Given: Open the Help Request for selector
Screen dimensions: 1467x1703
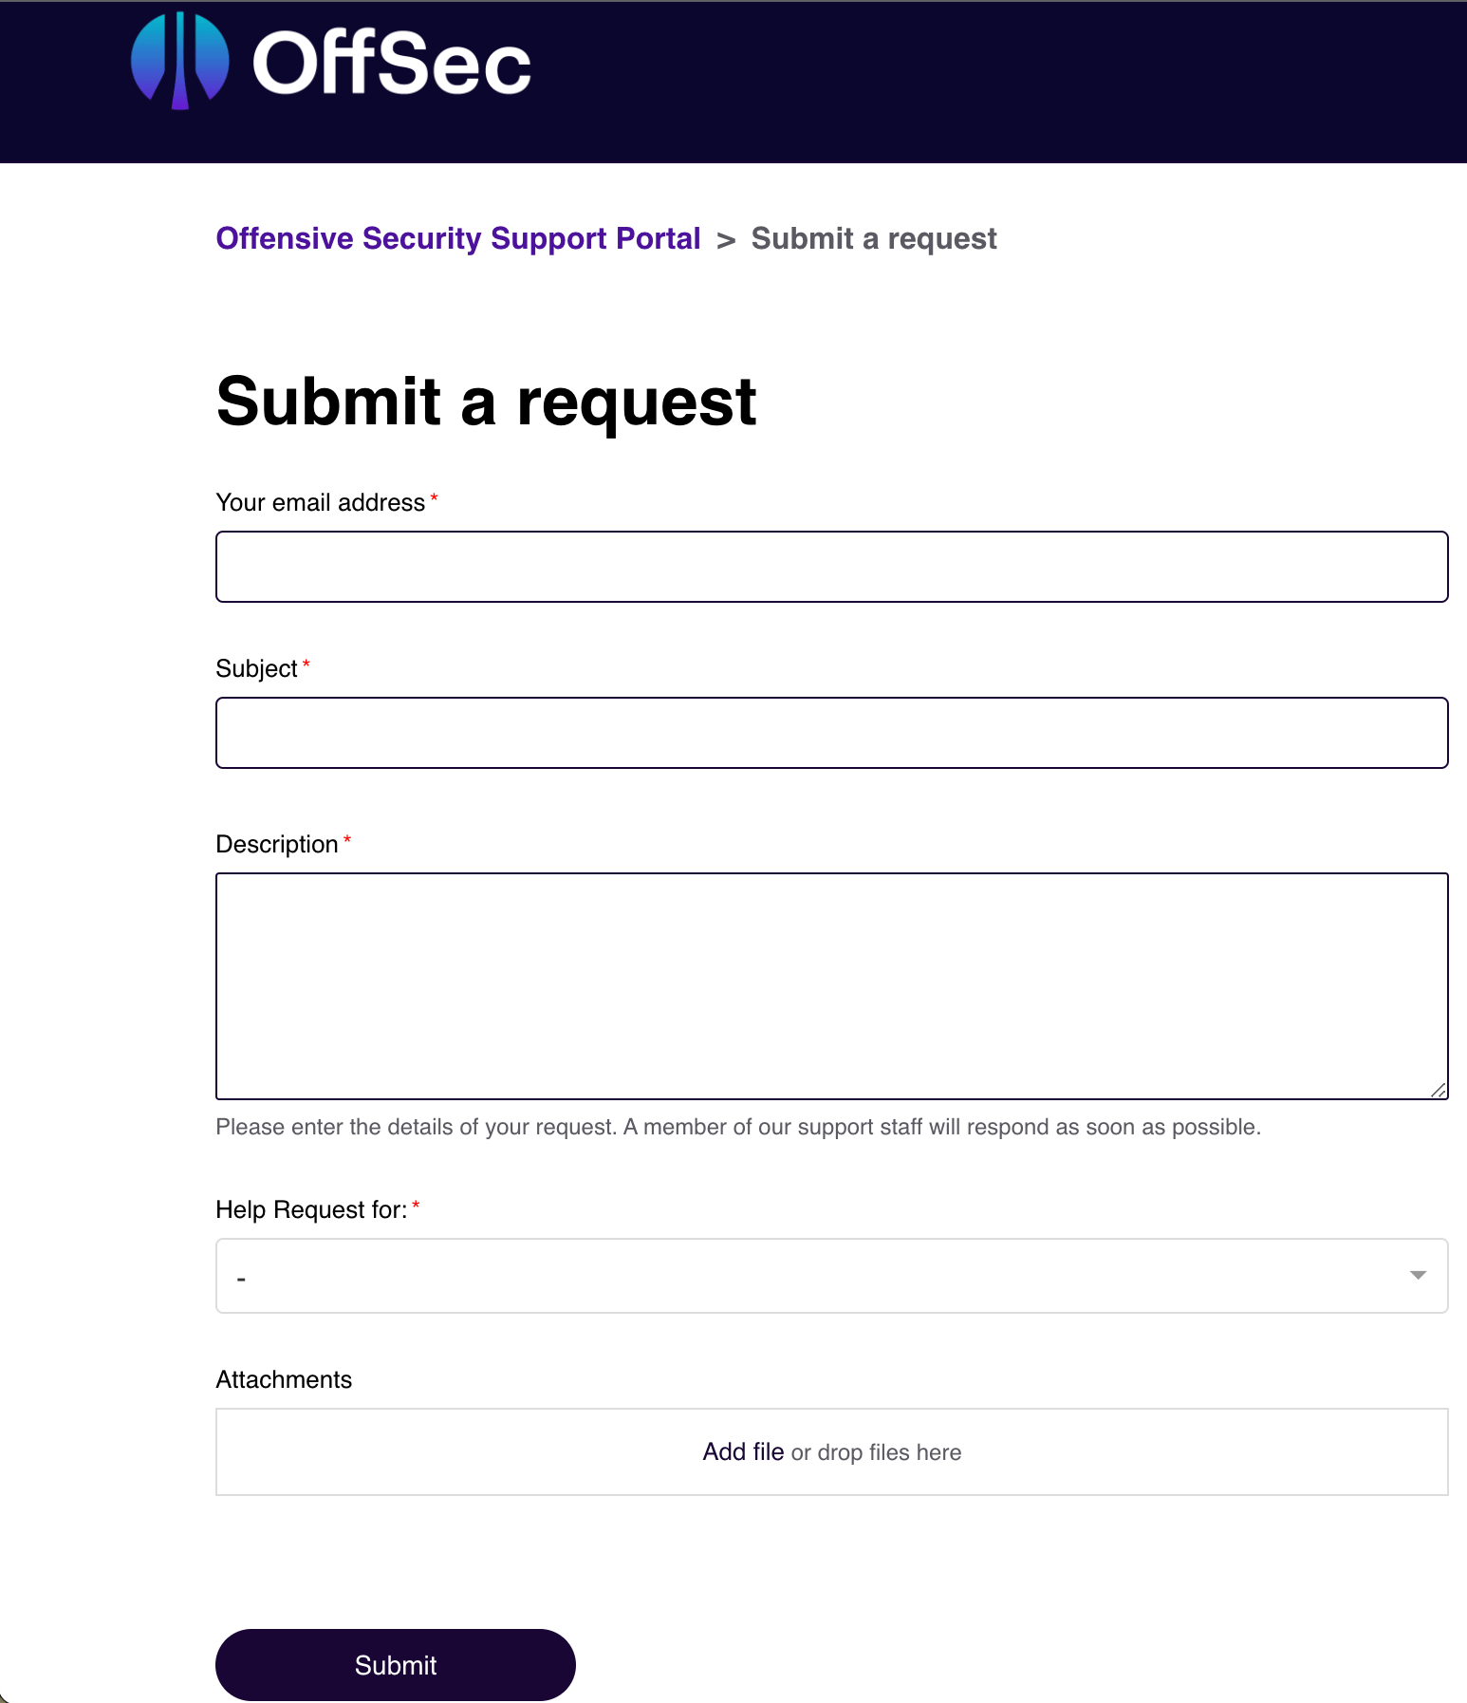Looking at the screenshot, I should (831, 1276).
